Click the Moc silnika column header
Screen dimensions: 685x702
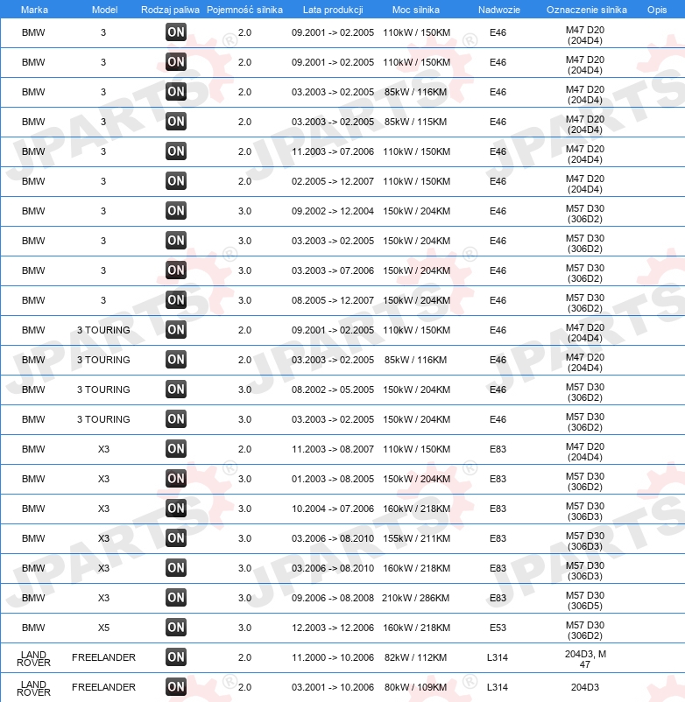point(416,10)
